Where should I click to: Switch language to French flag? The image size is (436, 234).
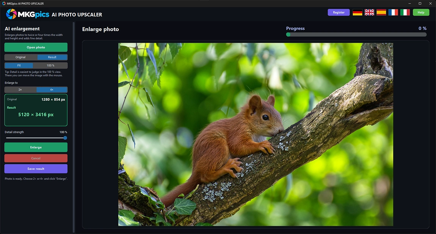click(x=393, y=12)
